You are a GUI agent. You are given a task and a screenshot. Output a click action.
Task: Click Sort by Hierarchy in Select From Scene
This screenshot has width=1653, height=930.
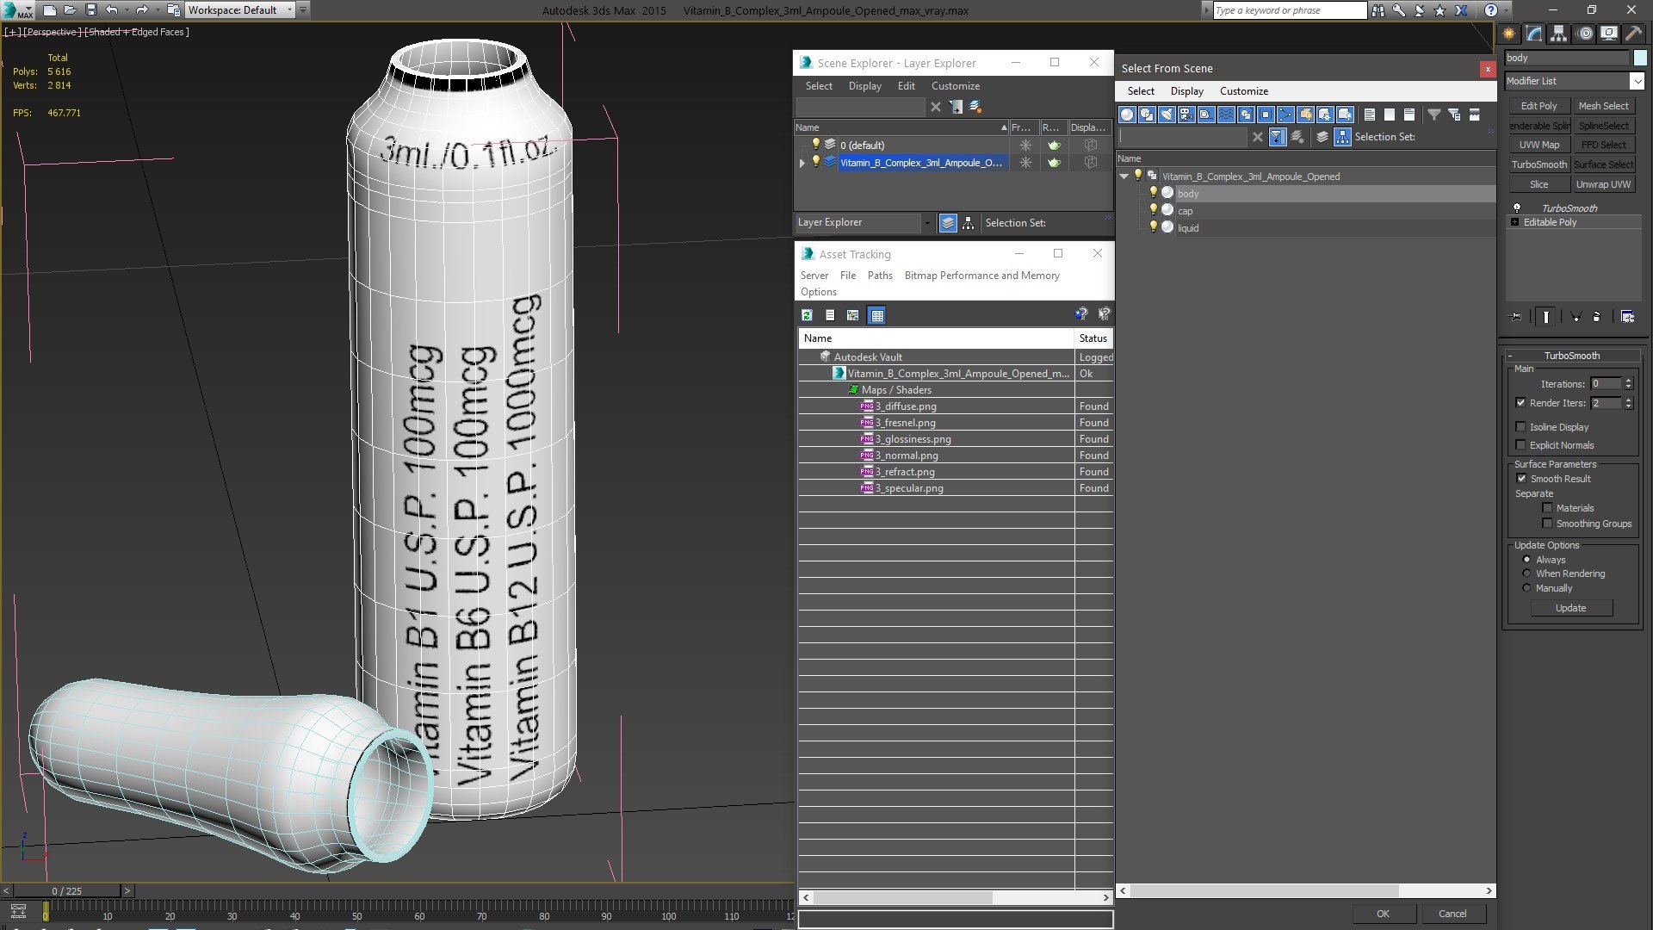tap(1343, 137)
